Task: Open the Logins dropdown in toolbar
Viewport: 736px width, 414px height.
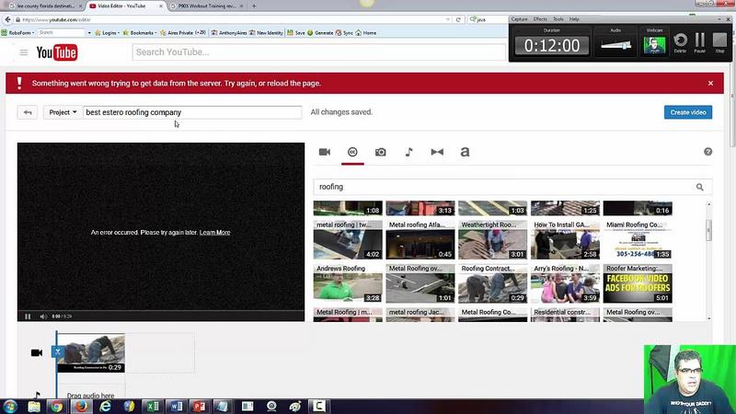Action: pyautogui.click(x=107, y=33)
